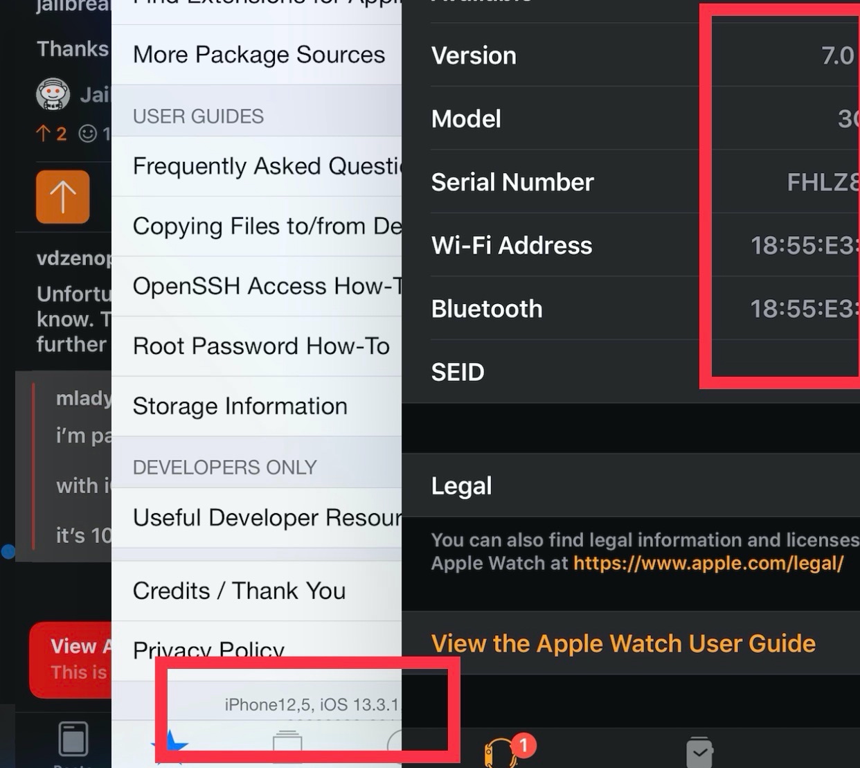Open Copying Files to/from Device guide
860x768 pixels.
tap(257, 226)
